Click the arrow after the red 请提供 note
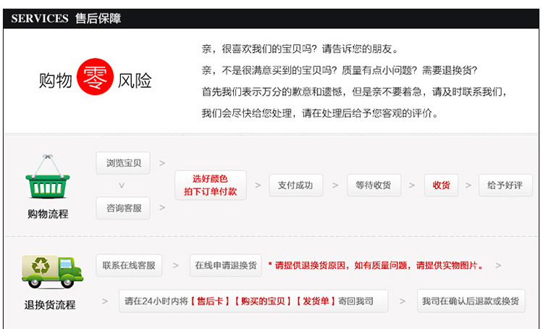Viewport: 543px width, 329px height. coord(498,265)
